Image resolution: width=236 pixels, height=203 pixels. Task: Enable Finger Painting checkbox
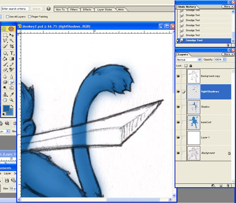tap(29, 17)
